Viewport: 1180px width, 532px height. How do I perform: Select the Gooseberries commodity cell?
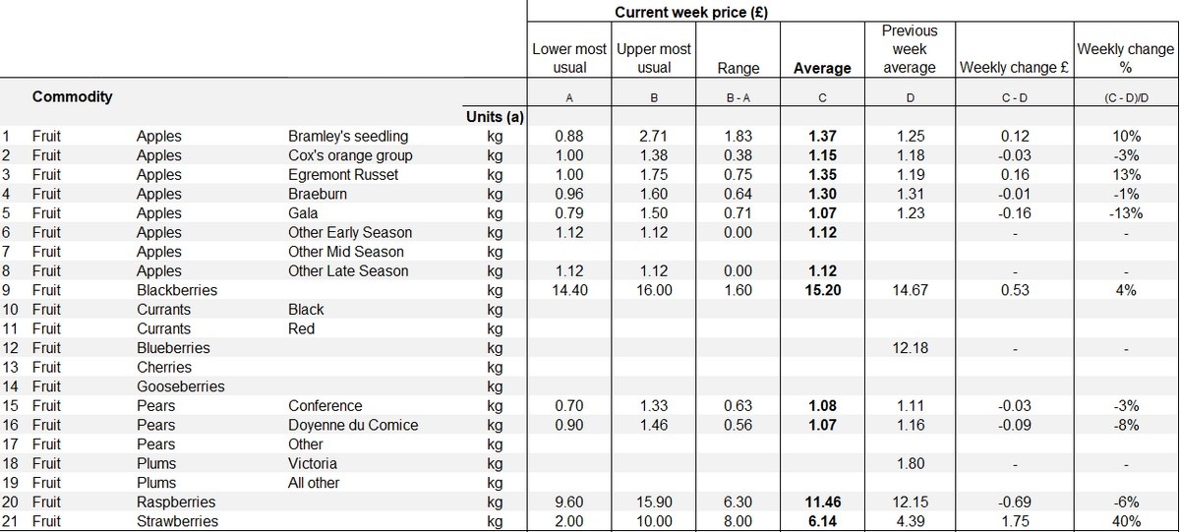(x=181, y=386)
